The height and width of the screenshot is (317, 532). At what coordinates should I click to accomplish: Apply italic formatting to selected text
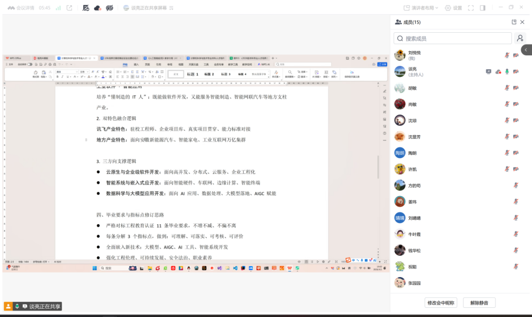pos(62,77)
